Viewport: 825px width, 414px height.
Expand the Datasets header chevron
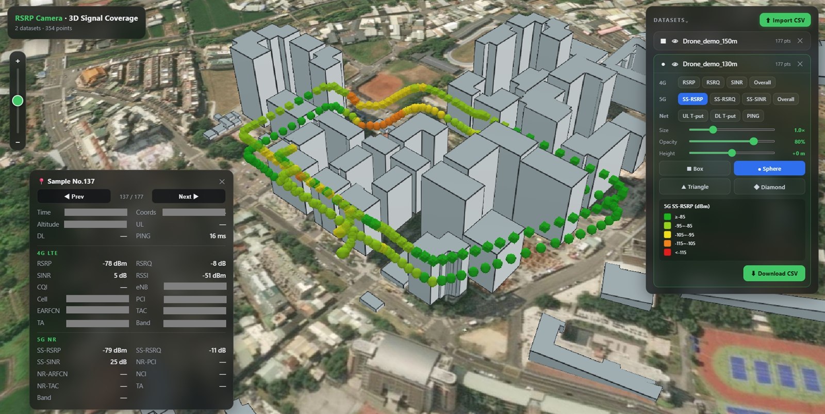pyautogui.click(x=687, y=21)
